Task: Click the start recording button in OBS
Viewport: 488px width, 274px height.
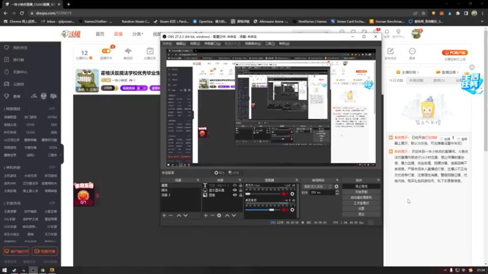Action: [361, 192]
